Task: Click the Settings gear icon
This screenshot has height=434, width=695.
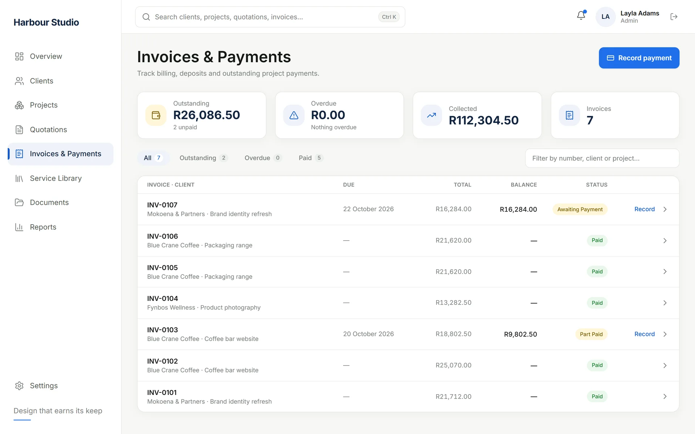Action: pos(19,386)
